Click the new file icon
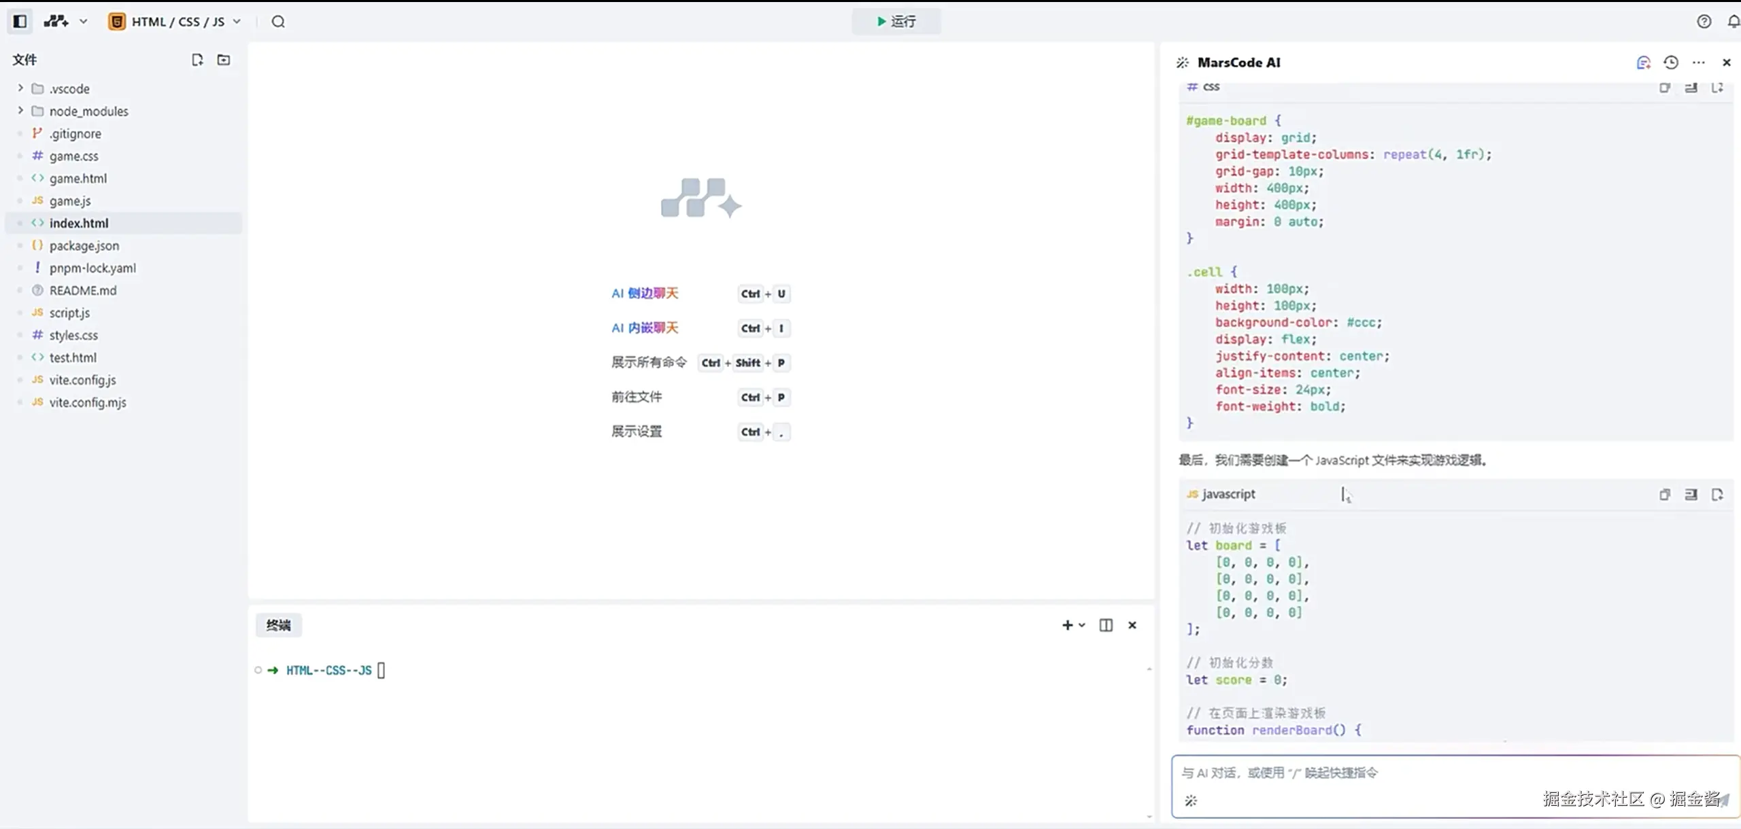Image resolution: width=1741 pixels, height=829 pixels. point(197,60)
